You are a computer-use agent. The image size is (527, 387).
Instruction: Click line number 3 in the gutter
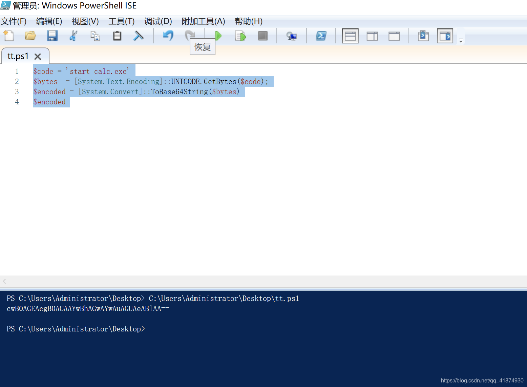[x=17, y=92]
